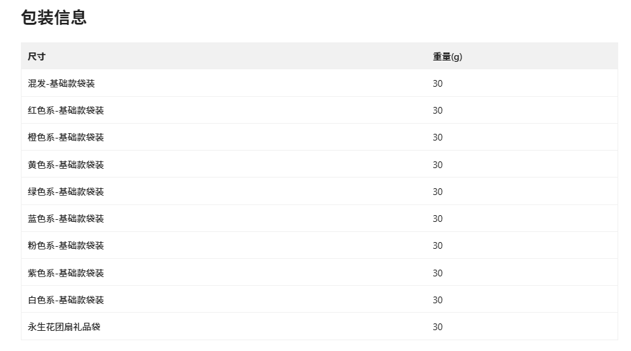Click the 紫色系-基础款袋装 cell
The height and width of the screenshot is (351, 631).
tap(66, 273)
